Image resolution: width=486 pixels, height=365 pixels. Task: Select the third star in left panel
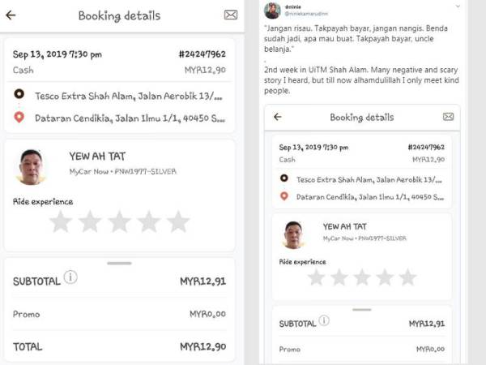pos(119,221)
